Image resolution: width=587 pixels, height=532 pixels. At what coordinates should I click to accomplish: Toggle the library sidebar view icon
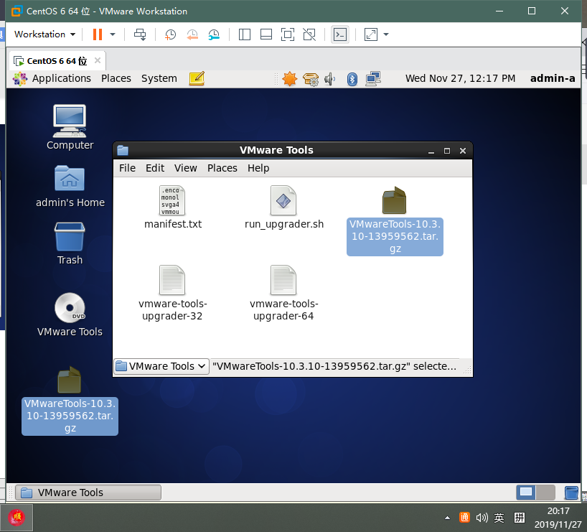point(245,34)
